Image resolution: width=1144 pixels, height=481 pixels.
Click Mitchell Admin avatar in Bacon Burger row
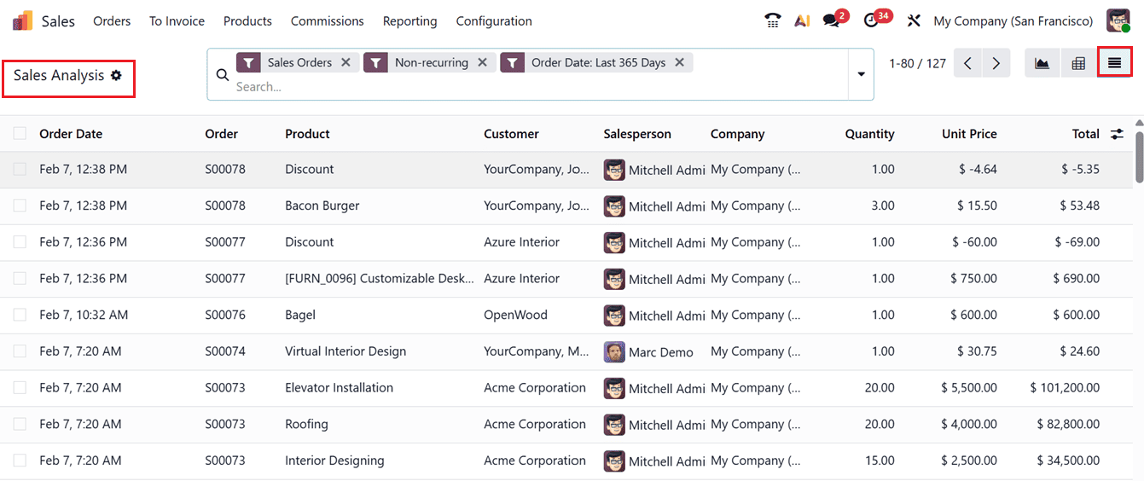614,206
